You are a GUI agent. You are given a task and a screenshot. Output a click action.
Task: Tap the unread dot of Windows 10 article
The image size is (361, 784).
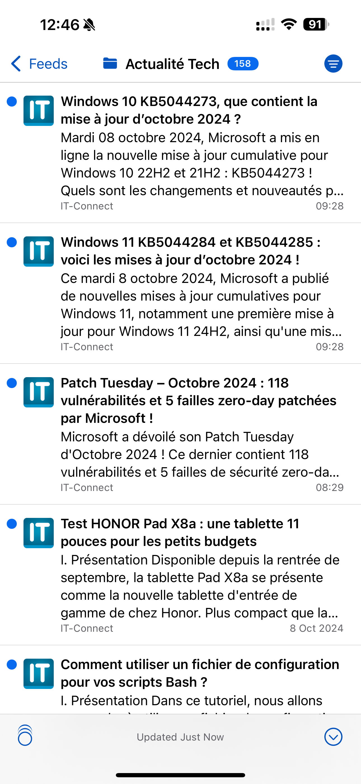point(12,102)
